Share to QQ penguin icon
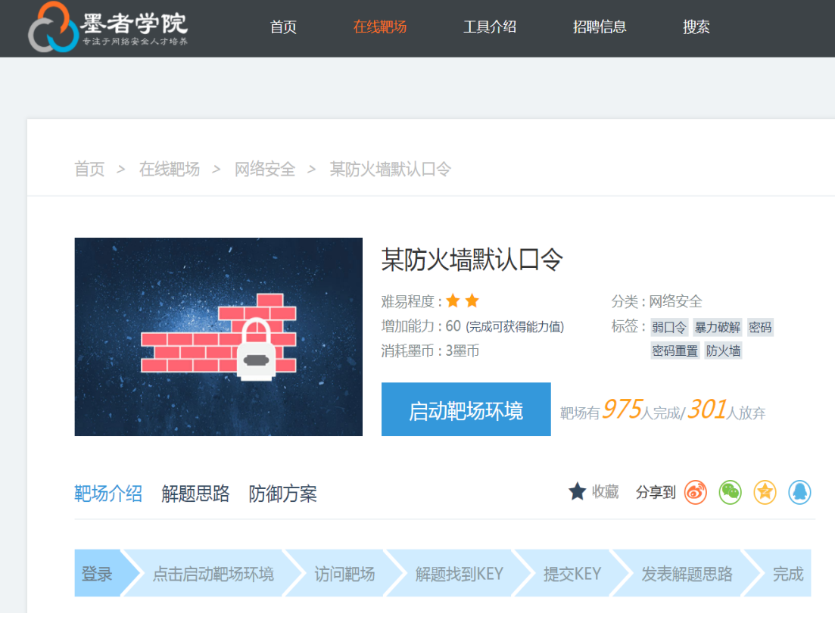Viewport: 835px width, 626px height. (x=799, y=492)
